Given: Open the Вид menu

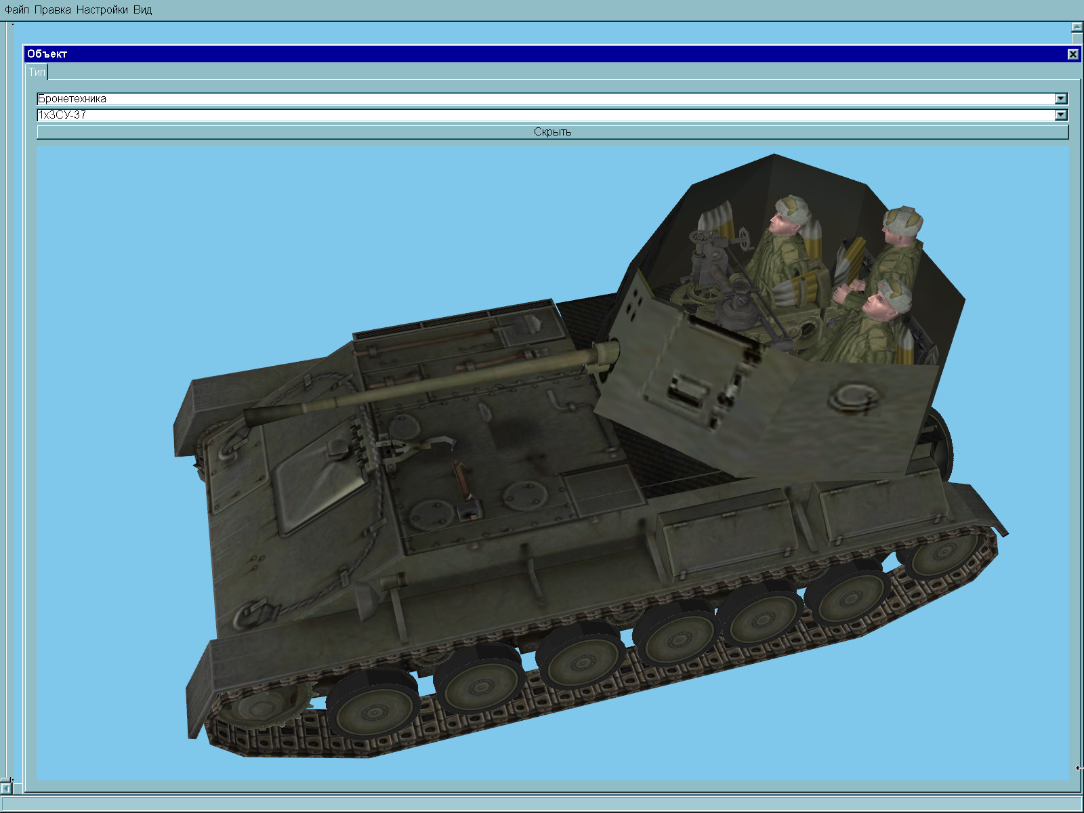Looking at the screenshot, I should tap(142, 9).
